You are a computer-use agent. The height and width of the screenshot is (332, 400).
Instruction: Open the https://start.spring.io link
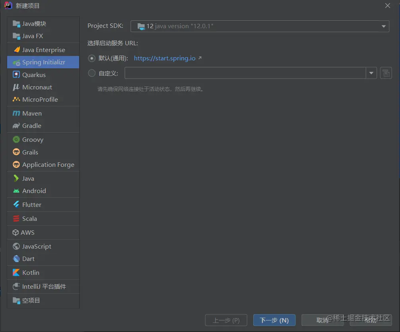165,58
